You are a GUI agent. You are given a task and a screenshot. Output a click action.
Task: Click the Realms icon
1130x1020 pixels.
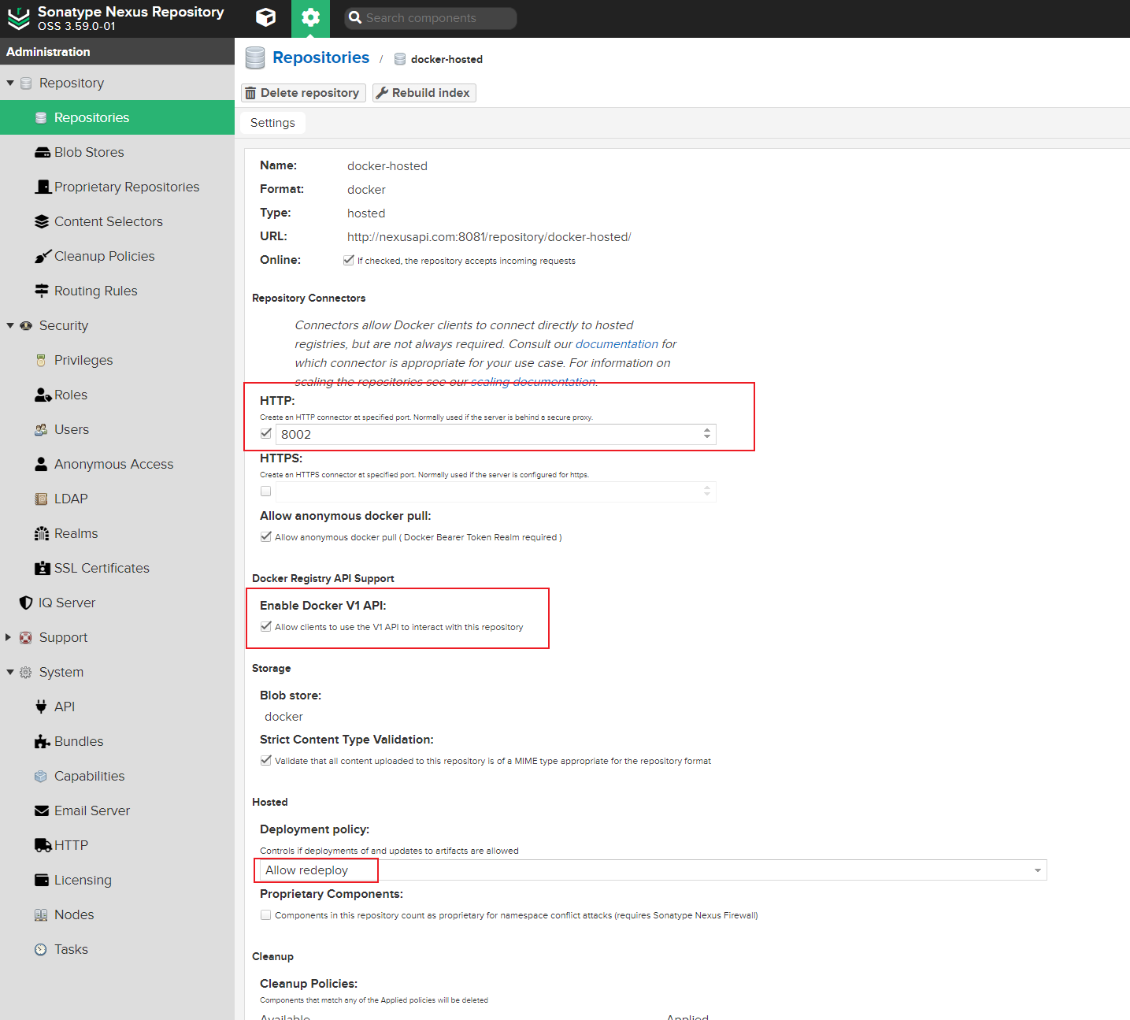42,533
